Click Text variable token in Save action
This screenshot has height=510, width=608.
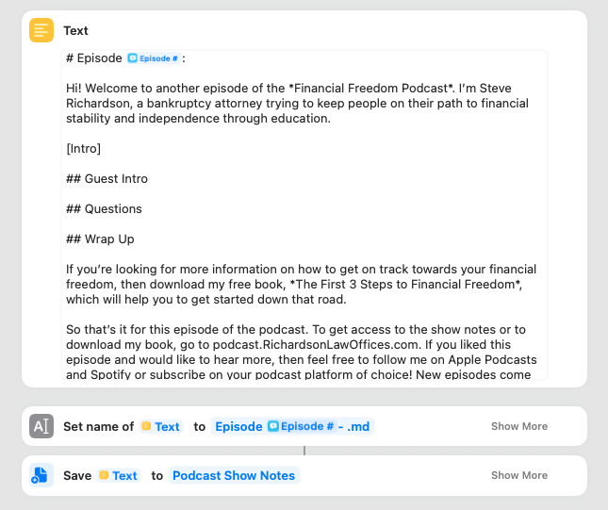119,475
